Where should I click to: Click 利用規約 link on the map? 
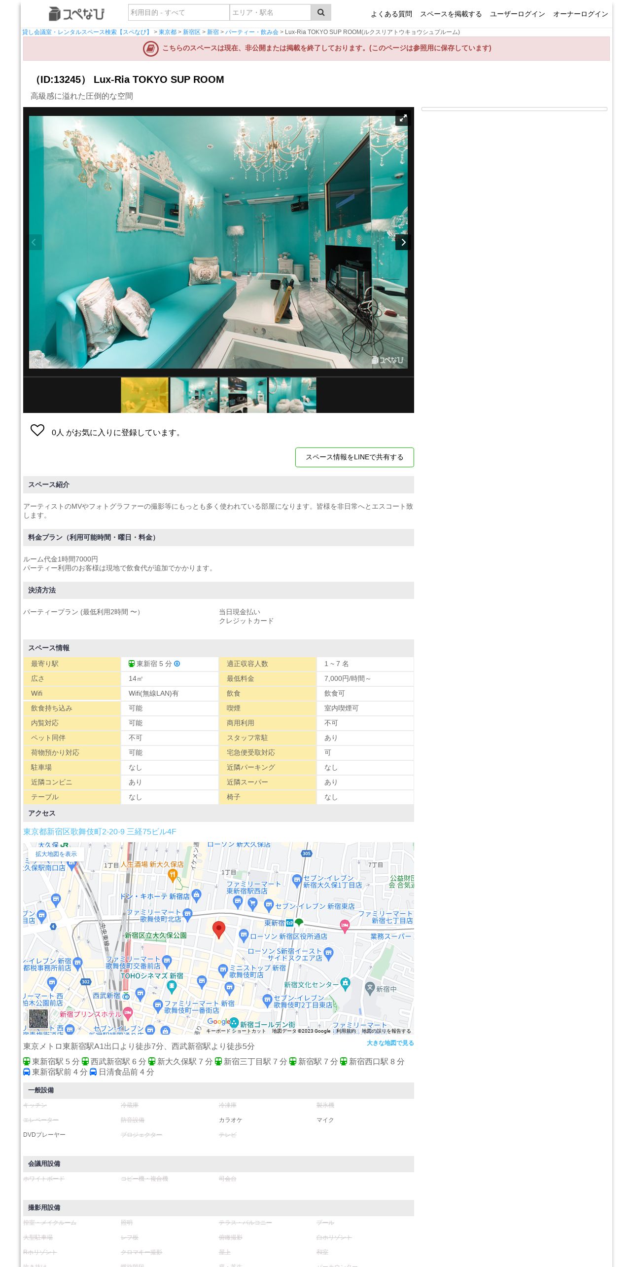pyautogui.click(x=346, y=1031)
